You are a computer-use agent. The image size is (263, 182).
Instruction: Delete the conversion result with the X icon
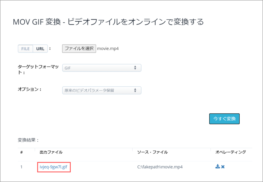click(x=223, y=167)
